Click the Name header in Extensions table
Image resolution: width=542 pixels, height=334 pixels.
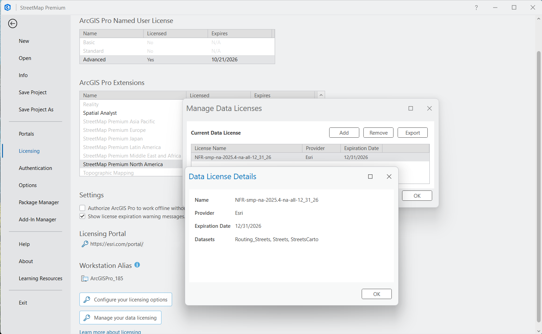point(133,96)
